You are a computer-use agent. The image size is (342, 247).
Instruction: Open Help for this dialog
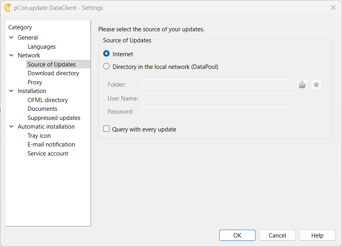(317, 235)
